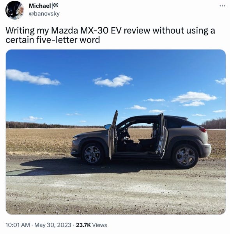This screenshot has height=234, width=230.
Task: Open the 23.7K Views count
Action: [x=92, y=225]
